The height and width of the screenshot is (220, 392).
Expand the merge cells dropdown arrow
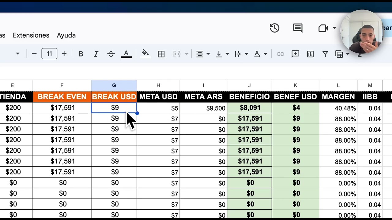186,54
